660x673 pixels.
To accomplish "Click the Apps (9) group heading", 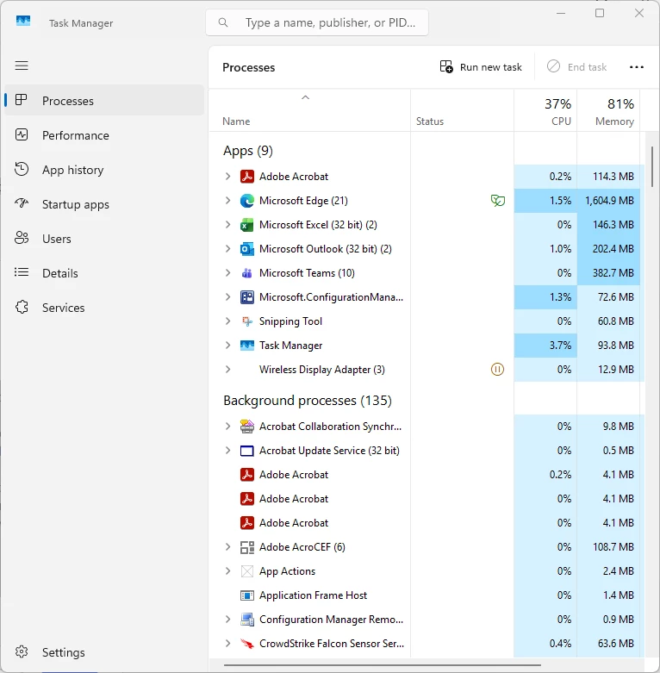I will [x=248, y=151].
